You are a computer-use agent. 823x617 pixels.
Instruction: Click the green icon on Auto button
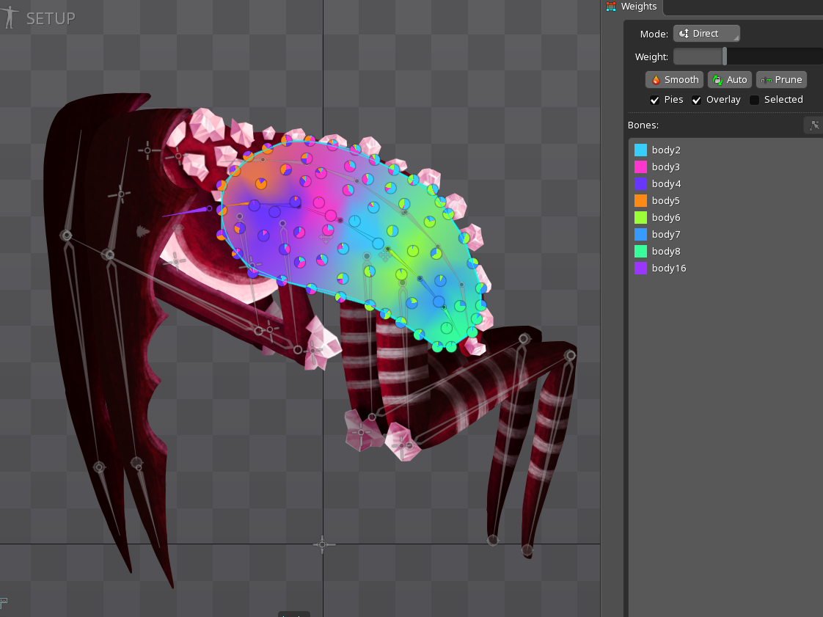point(717,80)
